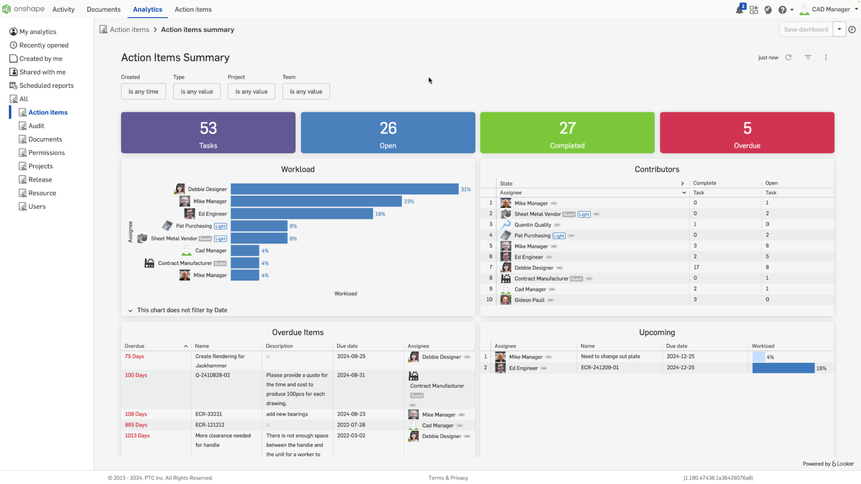
Task: Click the Action items menu tab
Action: [193, 9]
